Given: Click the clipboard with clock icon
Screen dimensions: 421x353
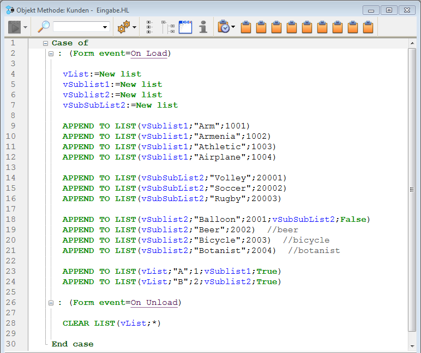Looking at the screenshot, I should click(223, 27).
